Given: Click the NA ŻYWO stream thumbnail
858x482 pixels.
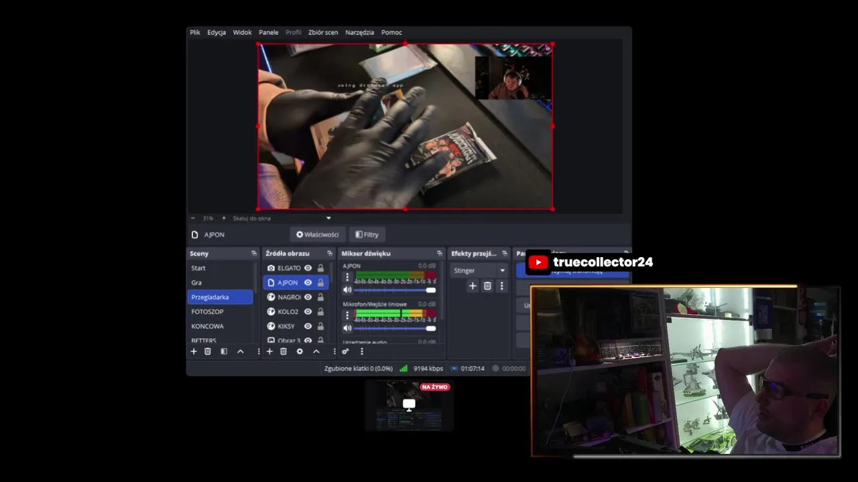Looking at the screenshot, I should pyautogui.click(x=410, y=405).
